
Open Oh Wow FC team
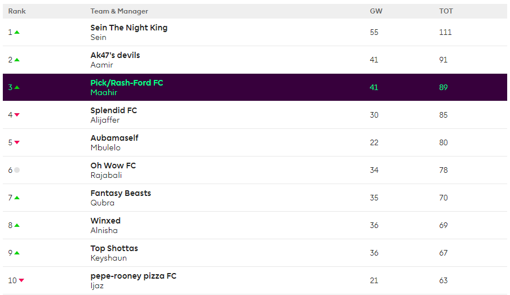(x=113, y=166)
